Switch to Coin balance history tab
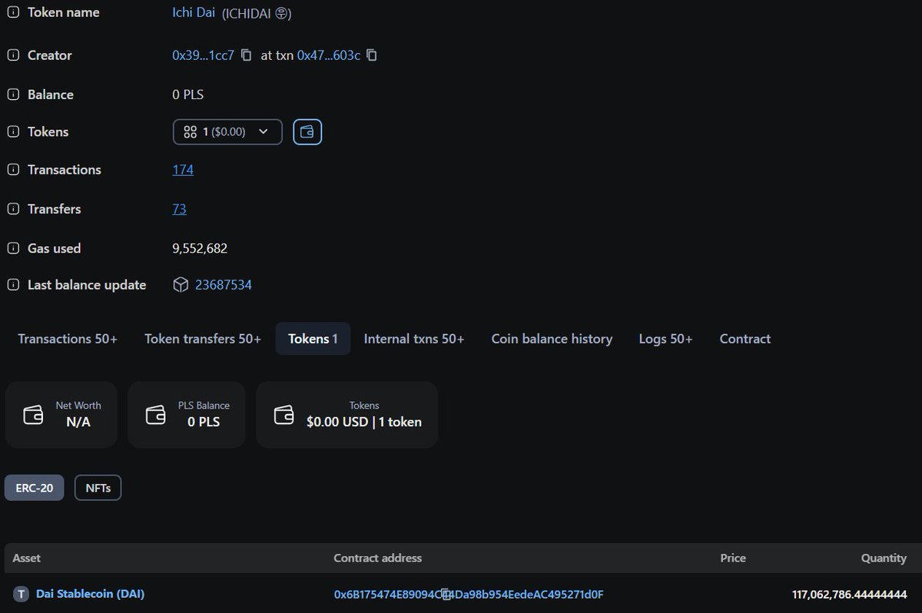 pyautogui.click(x=552, y=339)
